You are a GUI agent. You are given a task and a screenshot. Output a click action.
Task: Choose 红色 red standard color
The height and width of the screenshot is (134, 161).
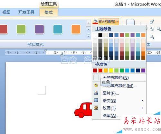point(100,70)
